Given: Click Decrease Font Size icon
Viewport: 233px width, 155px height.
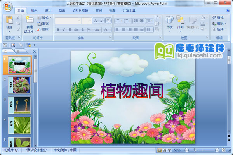Looking at the screenshot, I should coord(101,21).
